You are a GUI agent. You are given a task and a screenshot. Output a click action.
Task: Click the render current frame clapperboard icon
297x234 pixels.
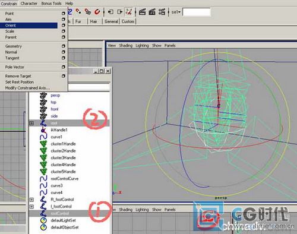[x=142, y=12]
